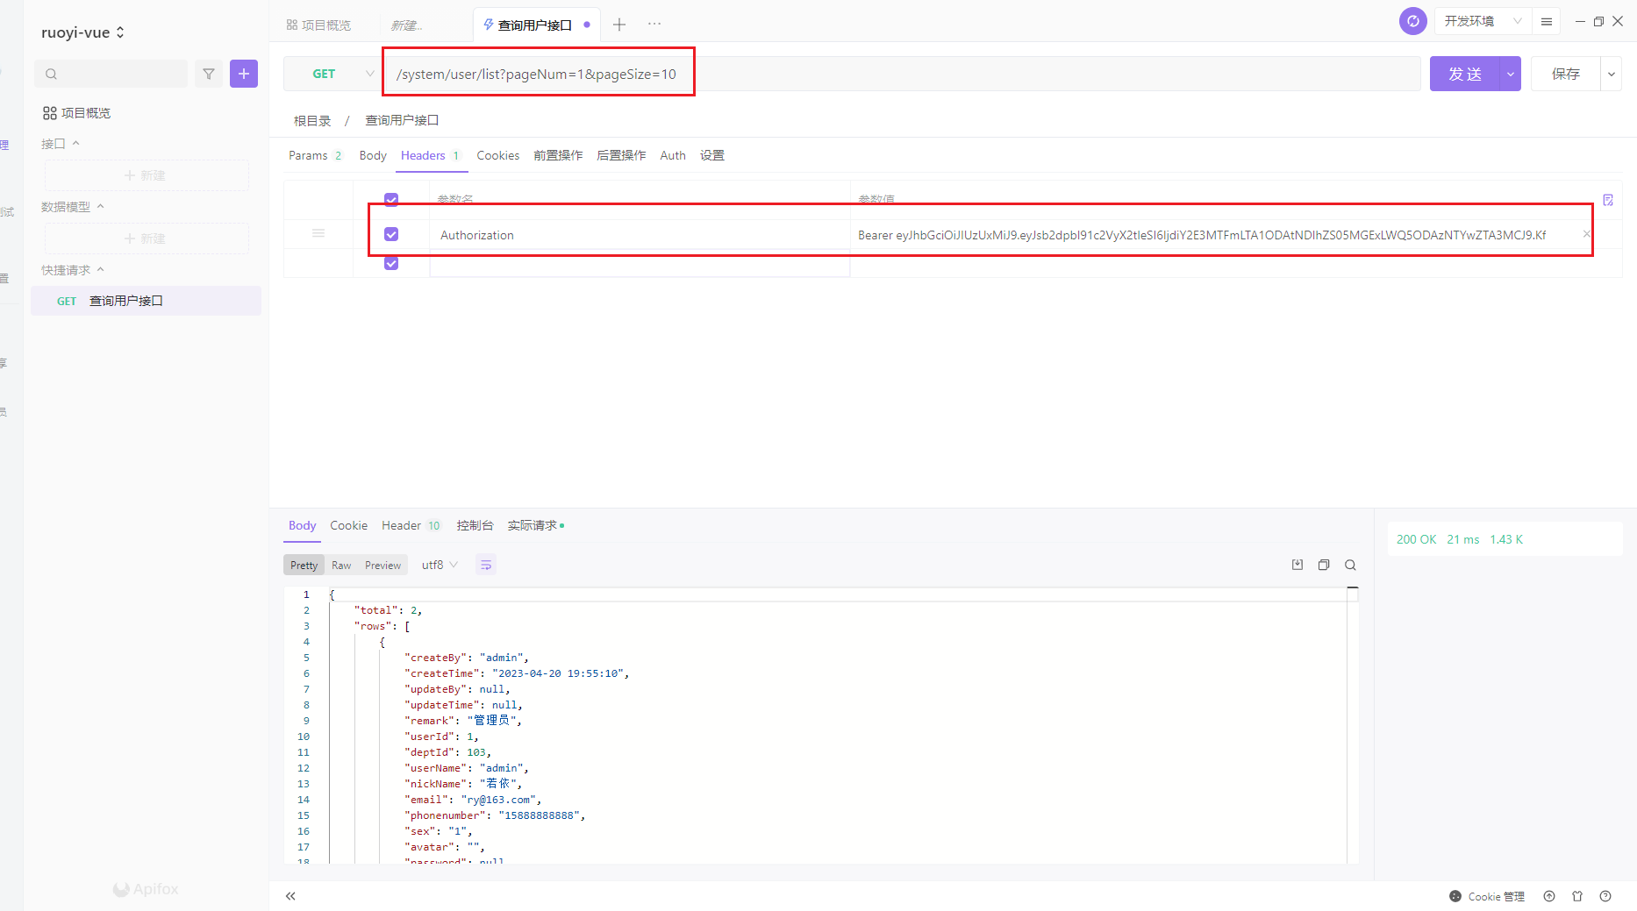Open the 实际请求 tab
Screen dimensions: 1637x911
535,525
